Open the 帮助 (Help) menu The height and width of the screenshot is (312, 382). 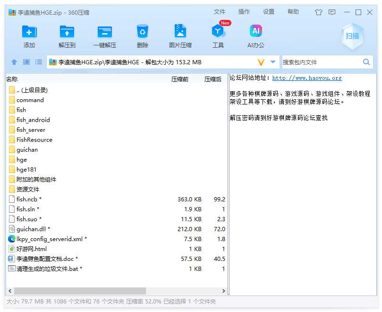click(x=293, y=12)
